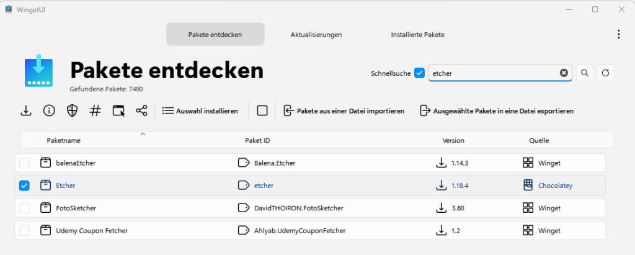Viewport: 635px width, 255px height.
Task: Check the Udemy Coupon Fetcher row checkbox
Action: [24, 231]
